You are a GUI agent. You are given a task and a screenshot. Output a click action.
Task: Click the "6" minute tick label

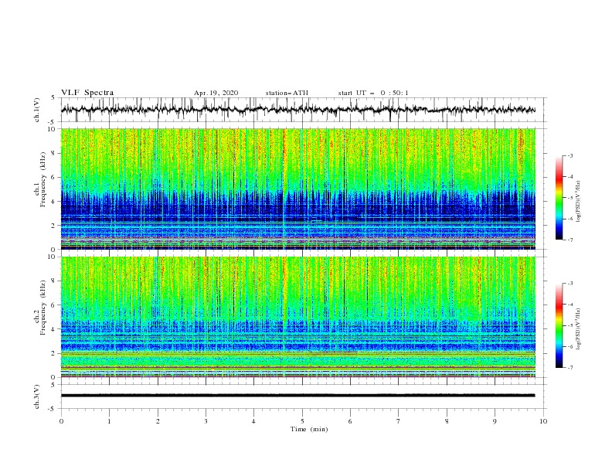point(350,421)
